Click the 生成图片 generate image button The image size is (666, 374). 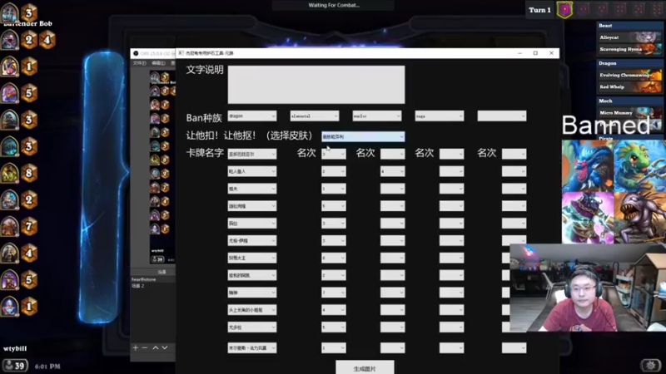365,367
